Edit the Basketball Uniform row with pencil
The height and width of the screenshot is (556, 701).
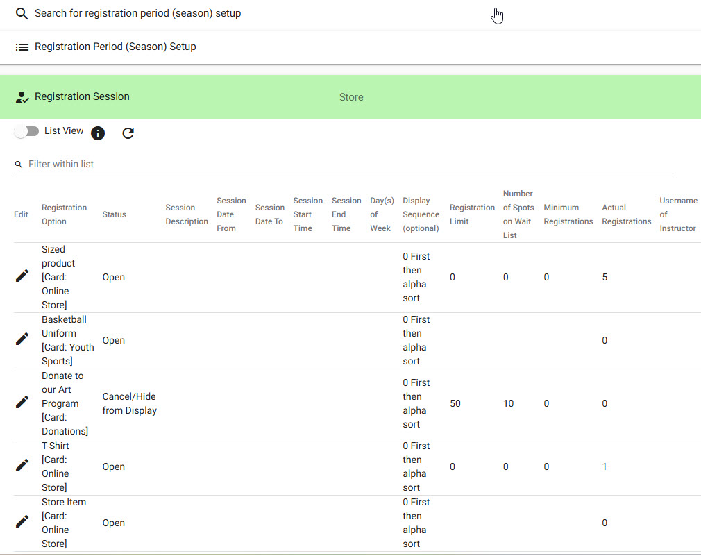[22, 339]
